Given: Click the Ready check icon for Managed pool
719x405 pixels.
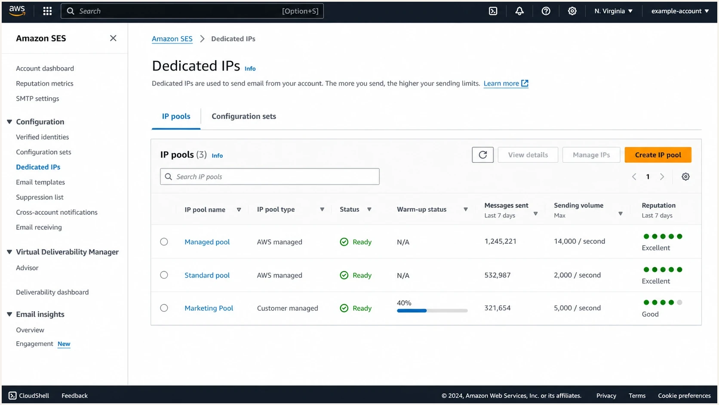Looking at the screenshot, I should pos(344,242).
